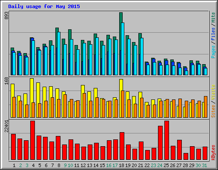
Task: Click day 4 on the axis
Action: [x=33, y=165]
